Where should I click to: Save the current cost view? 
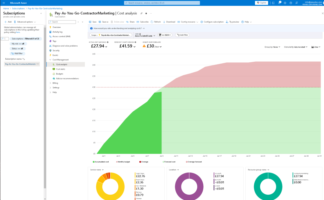93,22
